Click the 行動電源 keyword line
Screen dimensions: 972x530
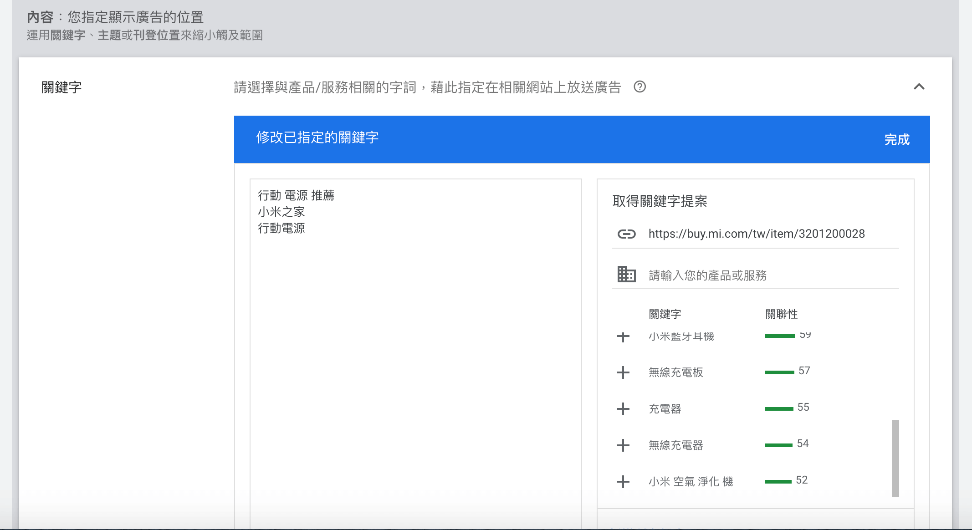281,228
